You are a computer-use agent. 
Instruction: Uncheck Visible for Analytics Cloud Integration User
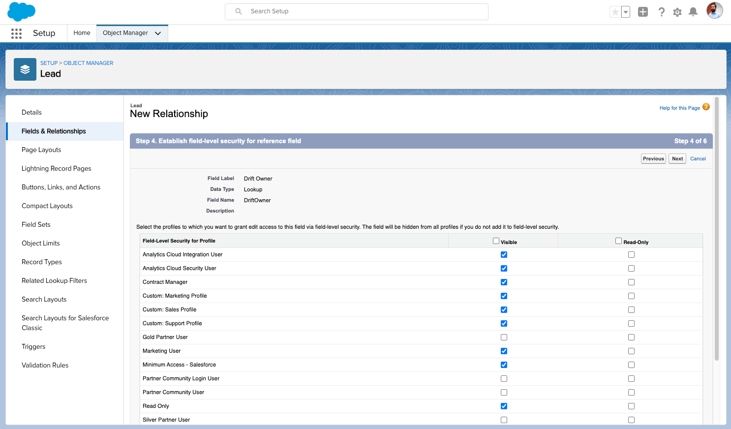pyautogui.click(x=504, y=255)
